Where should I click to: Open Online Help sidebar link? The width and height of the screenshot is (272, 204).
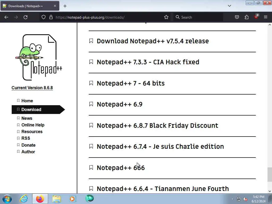[33, 125]
